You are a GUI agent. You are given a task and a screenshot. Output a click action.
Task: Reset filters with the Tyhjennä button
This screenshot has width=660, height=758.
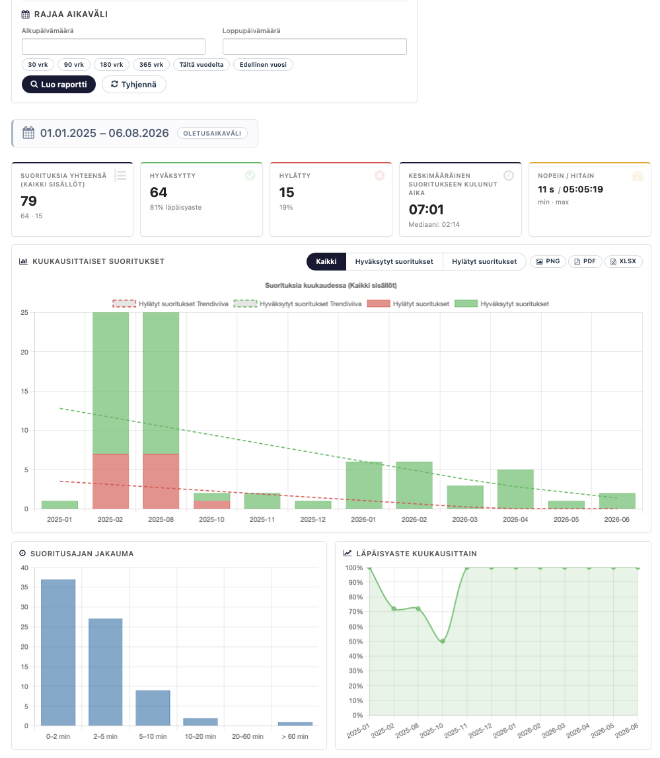[x=133, y=84]
